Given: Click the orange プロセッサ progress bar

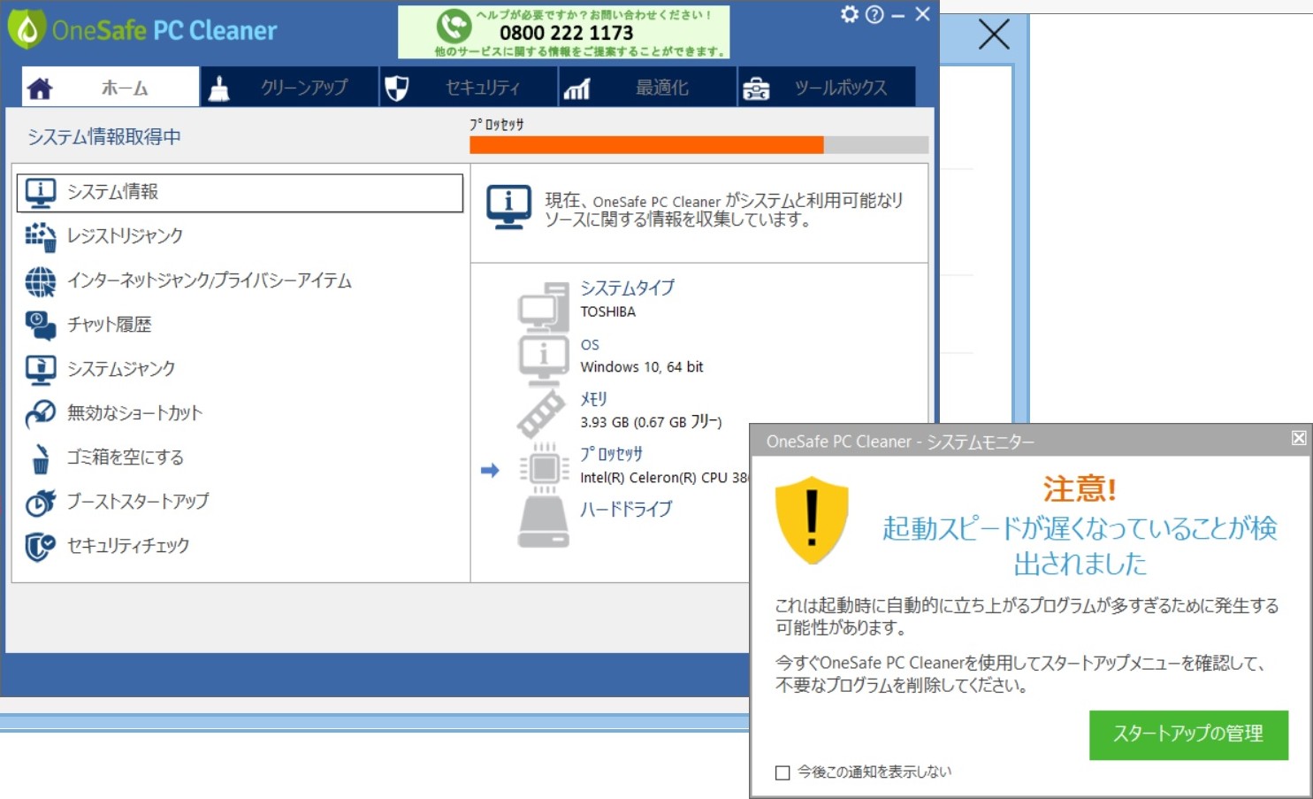Looking at the screenshot, I should click(646, 145).
